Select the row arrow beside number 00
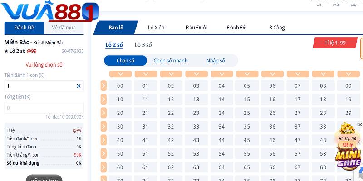 tap(103, 86)
